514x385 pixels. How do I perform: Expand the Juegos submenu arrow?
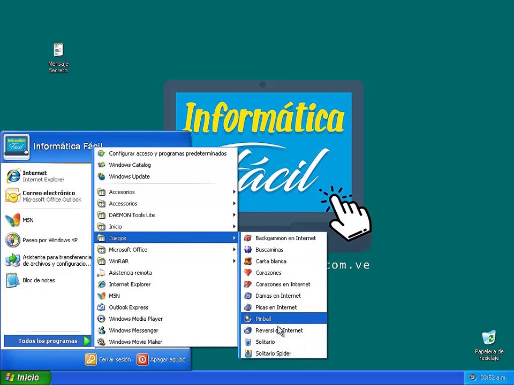[x=234, y=238]
